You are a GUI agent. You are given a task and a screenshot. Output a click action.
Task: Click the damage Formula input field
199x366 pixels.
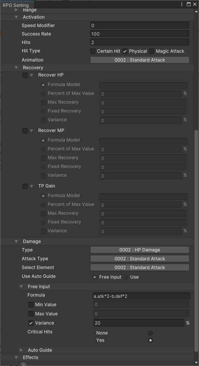click(142, 296)
